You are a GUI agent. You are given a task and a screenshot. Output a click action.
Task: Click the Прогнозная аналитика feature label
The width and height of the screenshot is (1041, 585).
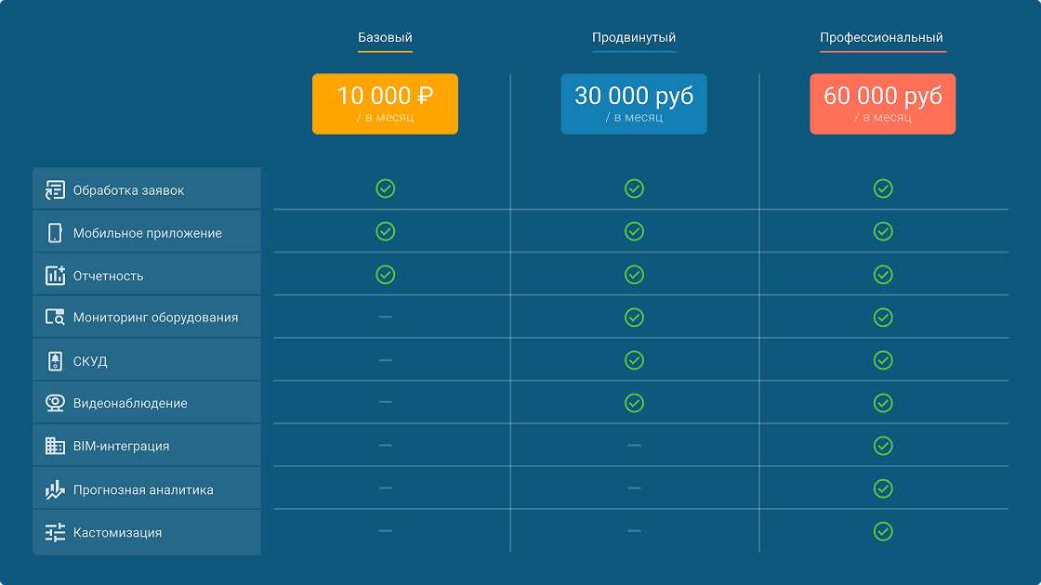pos(143,490)
